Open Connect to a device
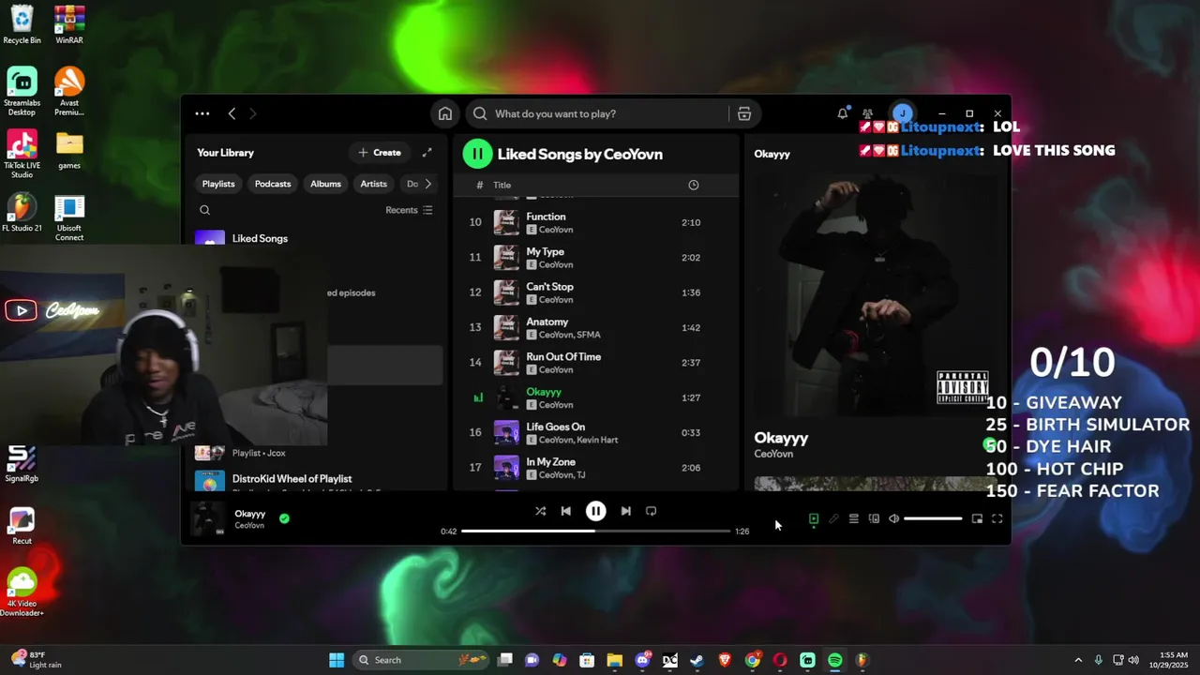Viewport: 1200px width, 675px height. [x=874, y=518]
